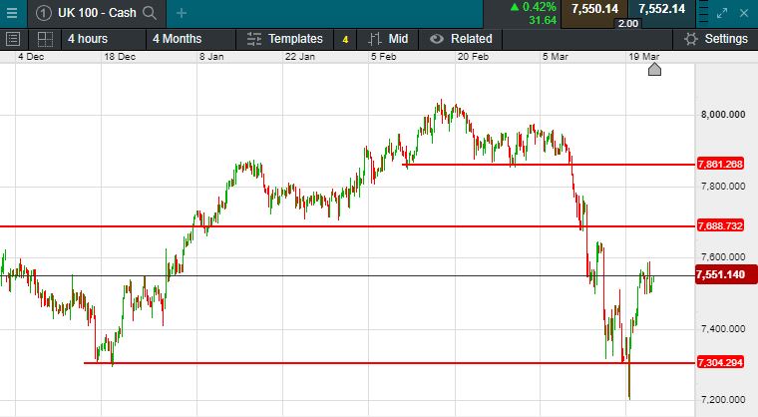758x417 pixels.
Task: Add a new chart tab with plus icon
Action: (181, 13)
